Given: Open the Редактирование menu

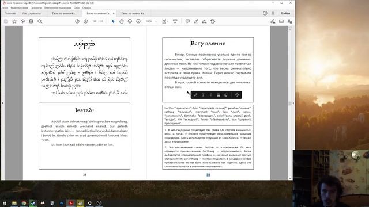Looking at the screenshot, I should (x=19, y=7).
